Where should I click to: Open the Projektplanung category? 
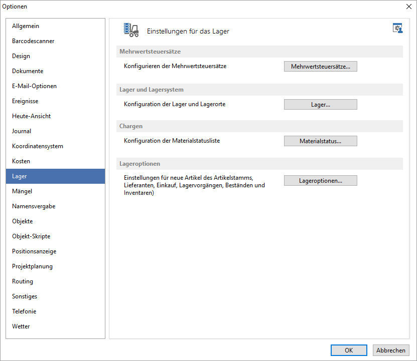pos(55,266)
